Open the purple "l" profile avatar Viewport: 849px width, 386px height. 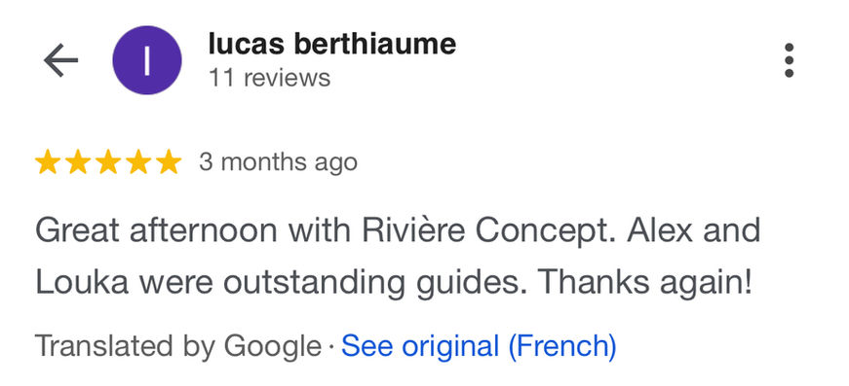tap(147, 60)
